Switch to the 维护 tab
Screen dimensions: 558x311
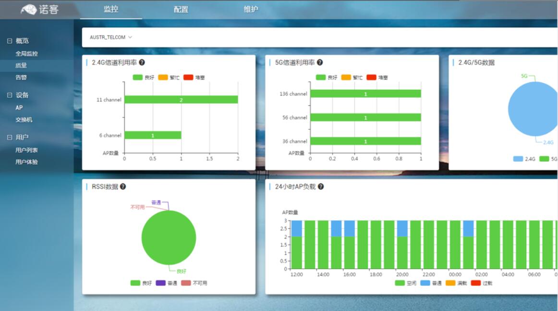(251, 10)
